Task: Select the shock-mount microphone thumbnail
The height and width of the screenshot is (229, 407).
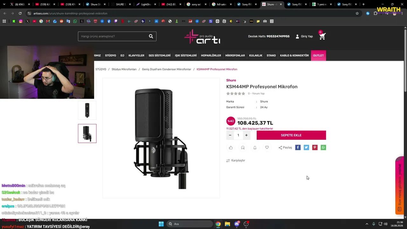Action: point(87,133)
